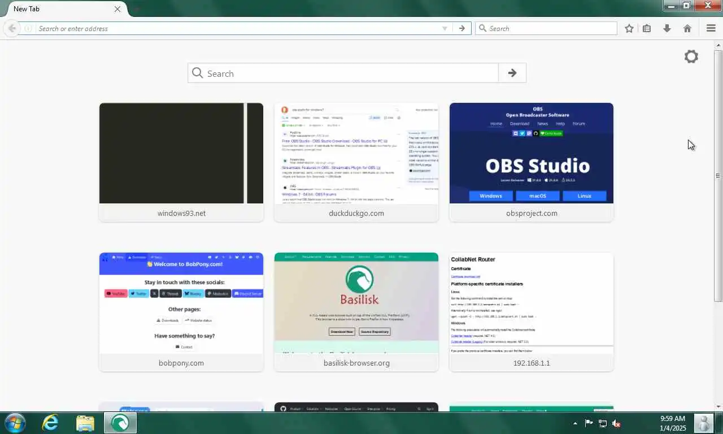Click the duckduckgo.com label
The height and width of the screenshot is (434, 723).
[x=356, y=213]
